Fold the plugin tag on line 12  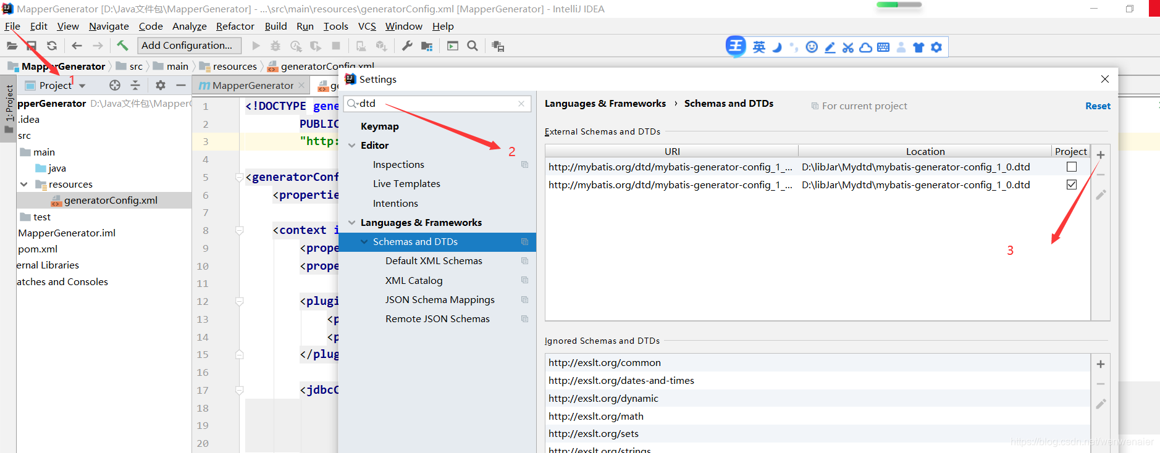pyautogui.click(x=239, y=302)
